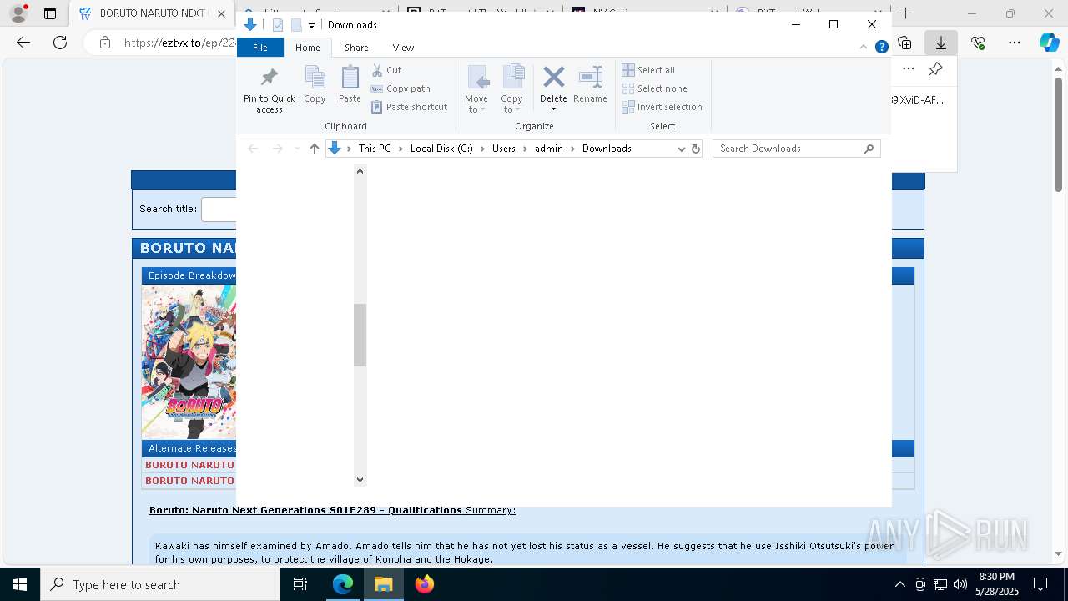Open Task View on the taskbar
The width and height of the screenshot is (1068, 601).
[x=300, y=584]
